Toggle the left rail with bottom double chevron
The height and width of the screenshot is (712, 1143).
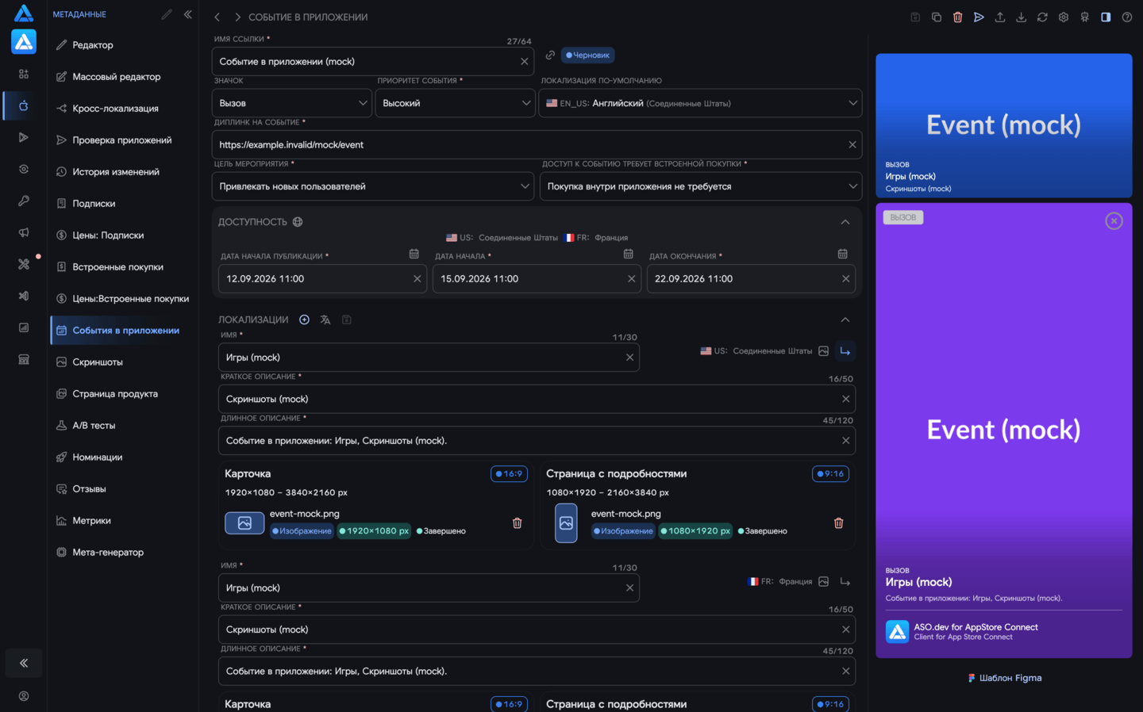pos(24,663)
